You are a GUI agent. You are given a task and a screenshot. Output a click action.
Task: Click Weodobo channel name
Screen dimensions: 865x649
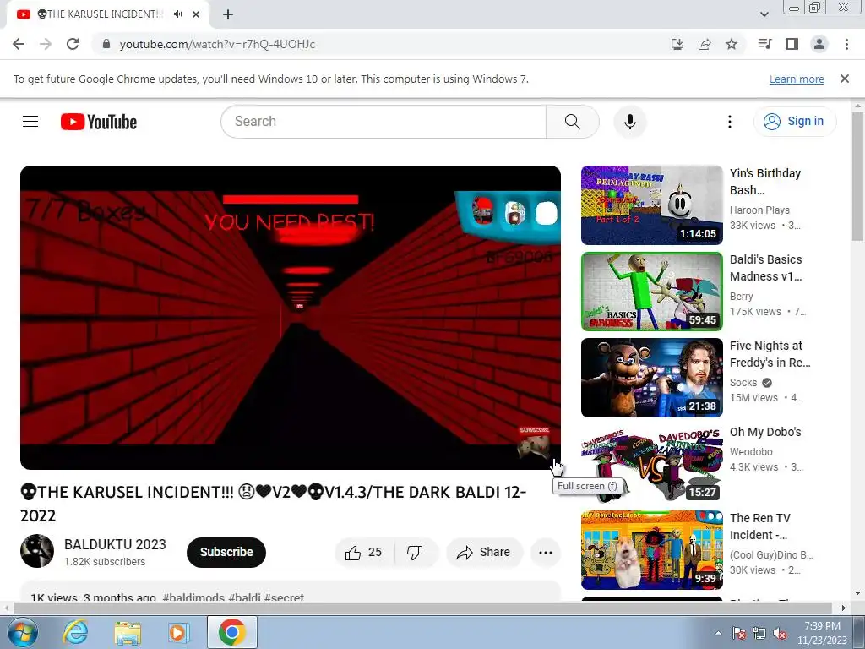(x=751, y=452)
